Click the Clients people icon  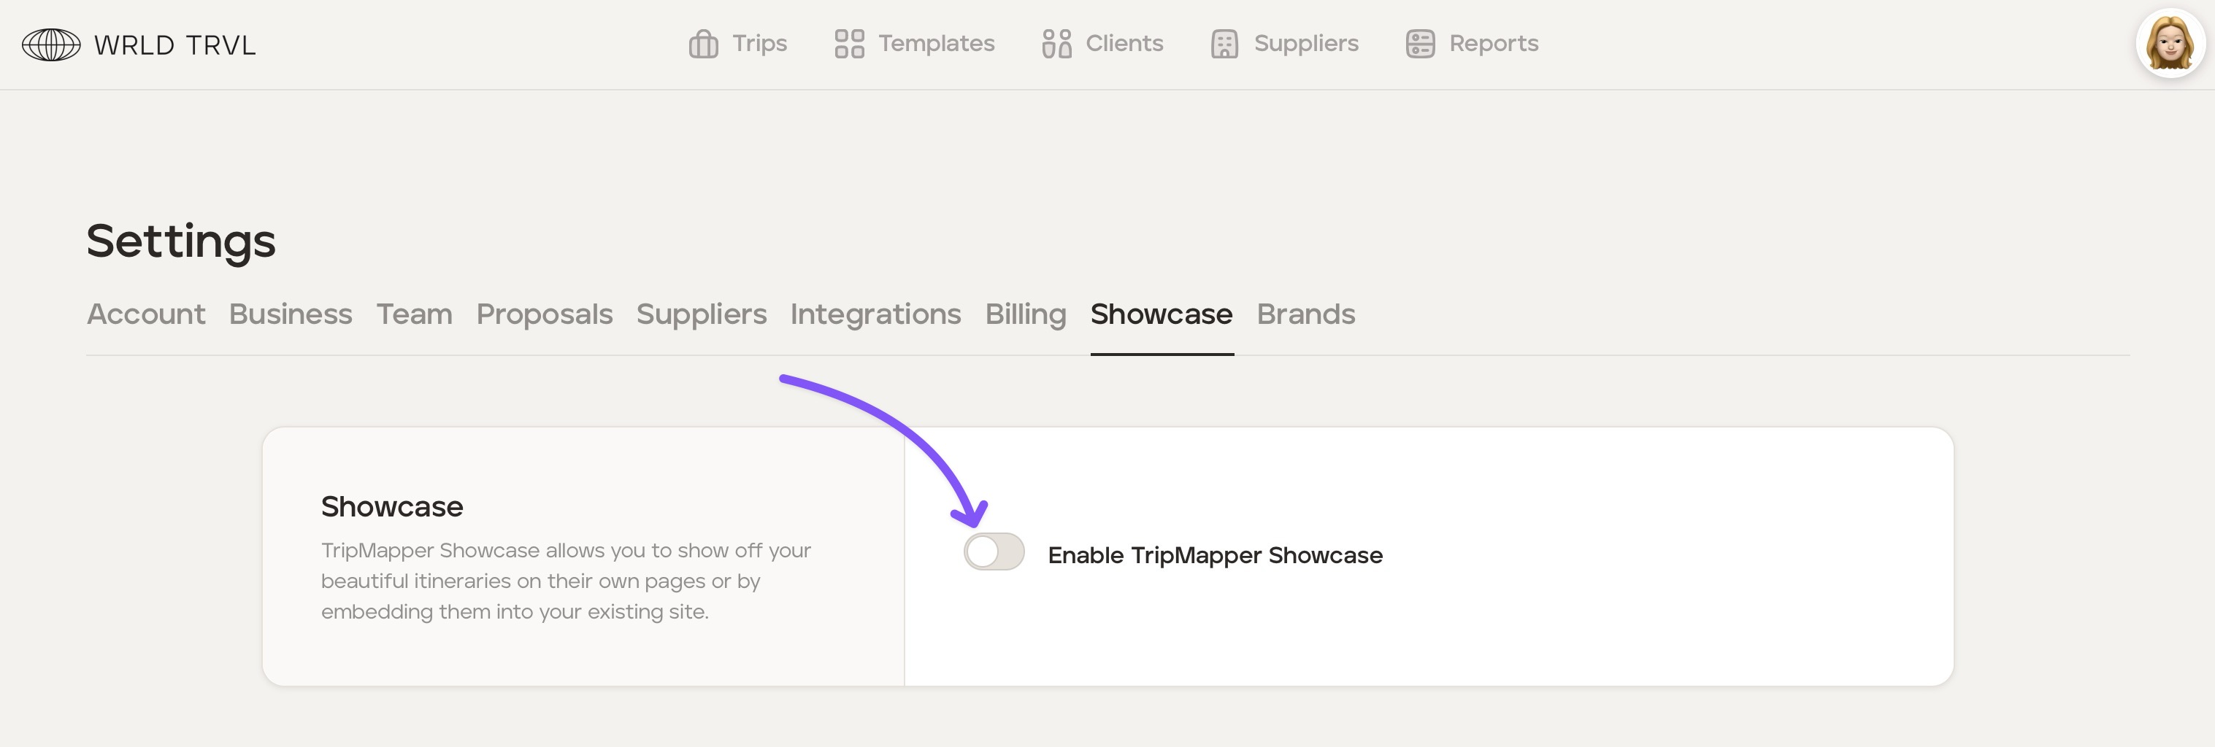[x=1056, y=44]
